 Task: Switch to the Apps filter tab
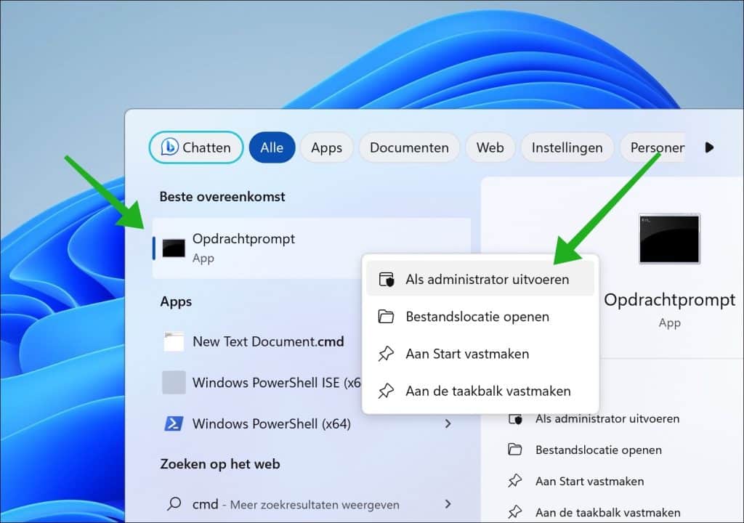326,147
